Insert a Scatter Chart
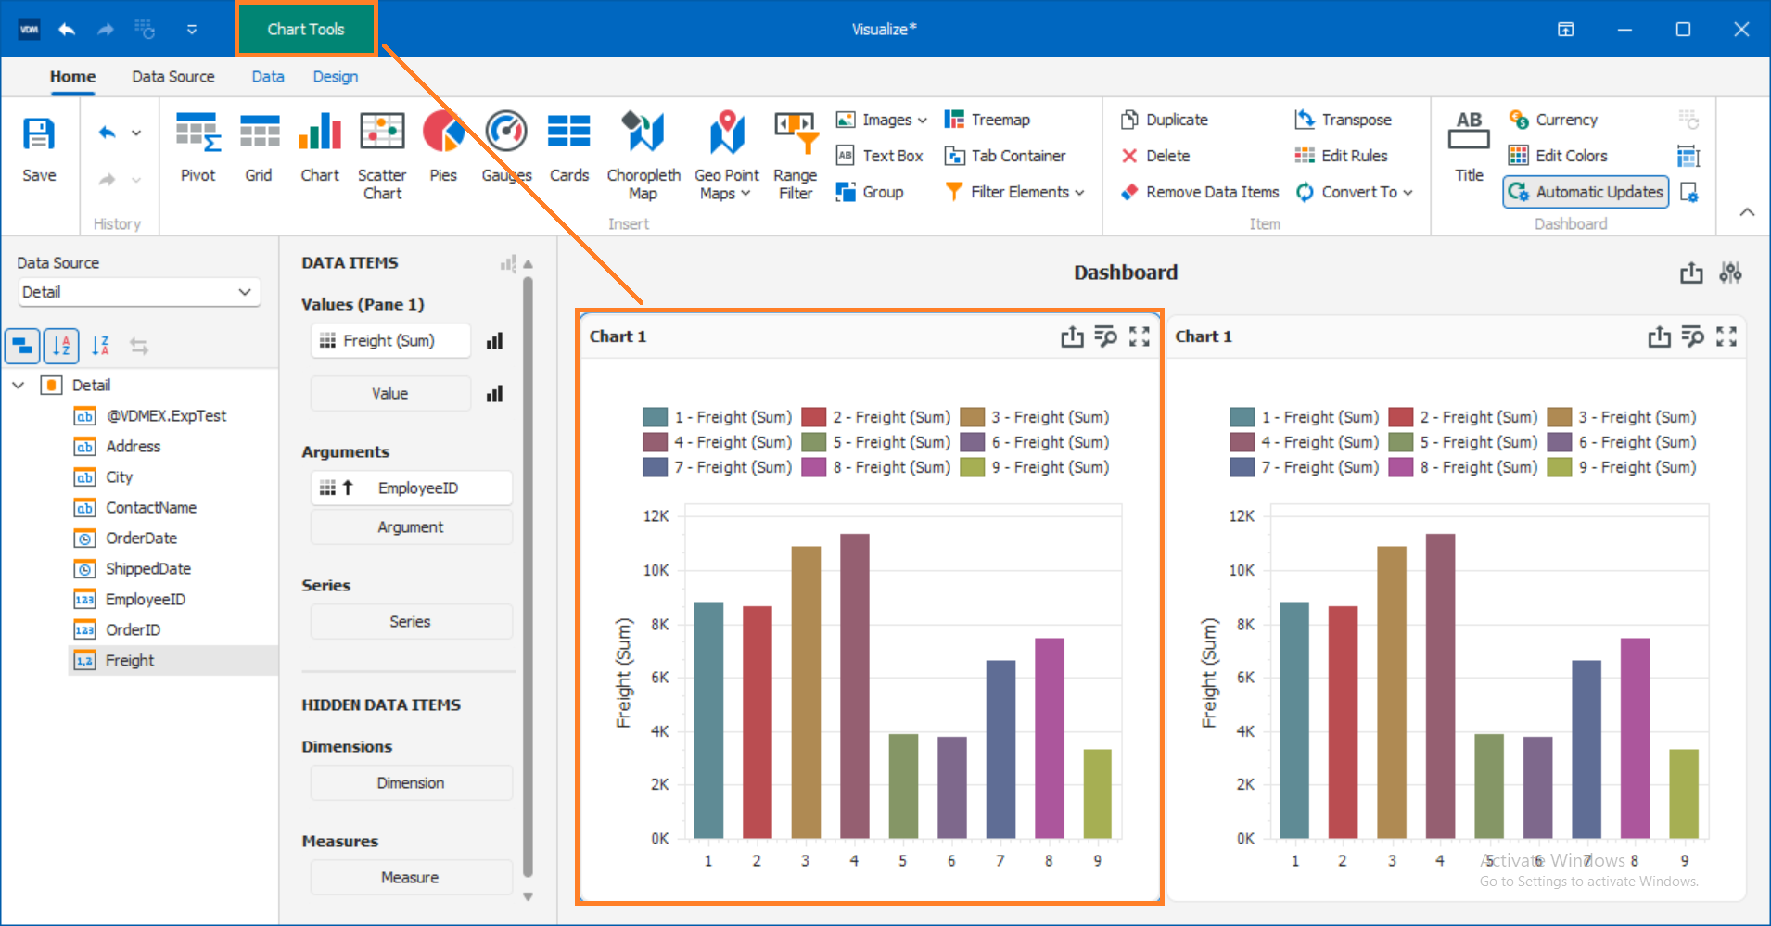This screenshot has height=926, width=1771. pos(382,153)
